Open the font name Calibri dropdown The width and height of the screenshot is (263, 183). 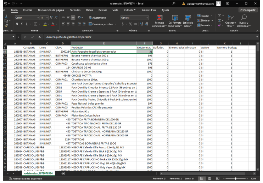[37, 18]
